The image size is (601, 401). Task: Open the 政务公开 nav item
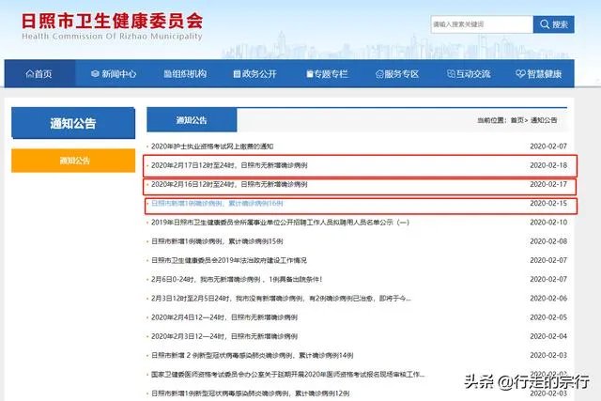click(254, 74)
